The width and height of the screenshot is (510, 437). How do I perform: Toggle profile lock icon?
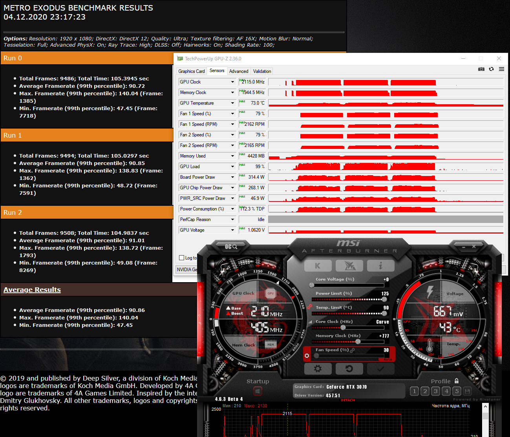click(457, 381)
